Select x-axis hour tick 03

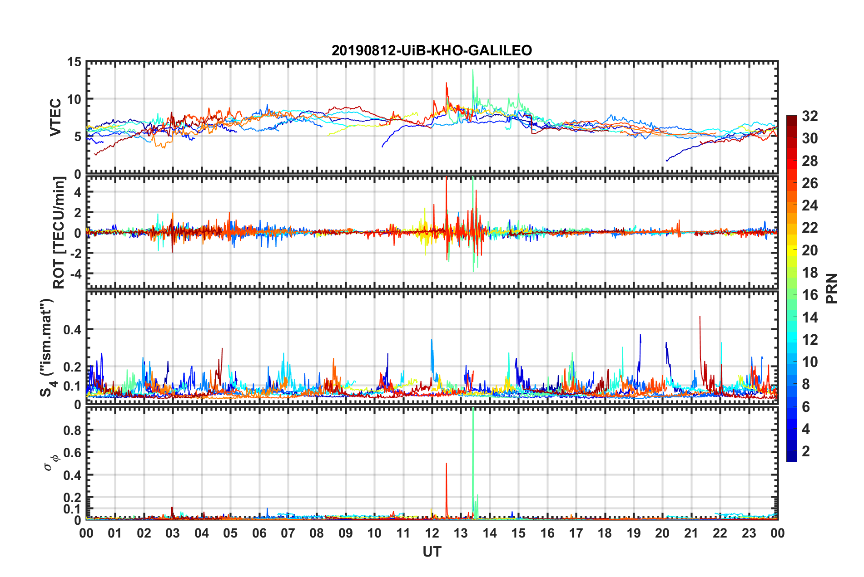pos(173,533)
